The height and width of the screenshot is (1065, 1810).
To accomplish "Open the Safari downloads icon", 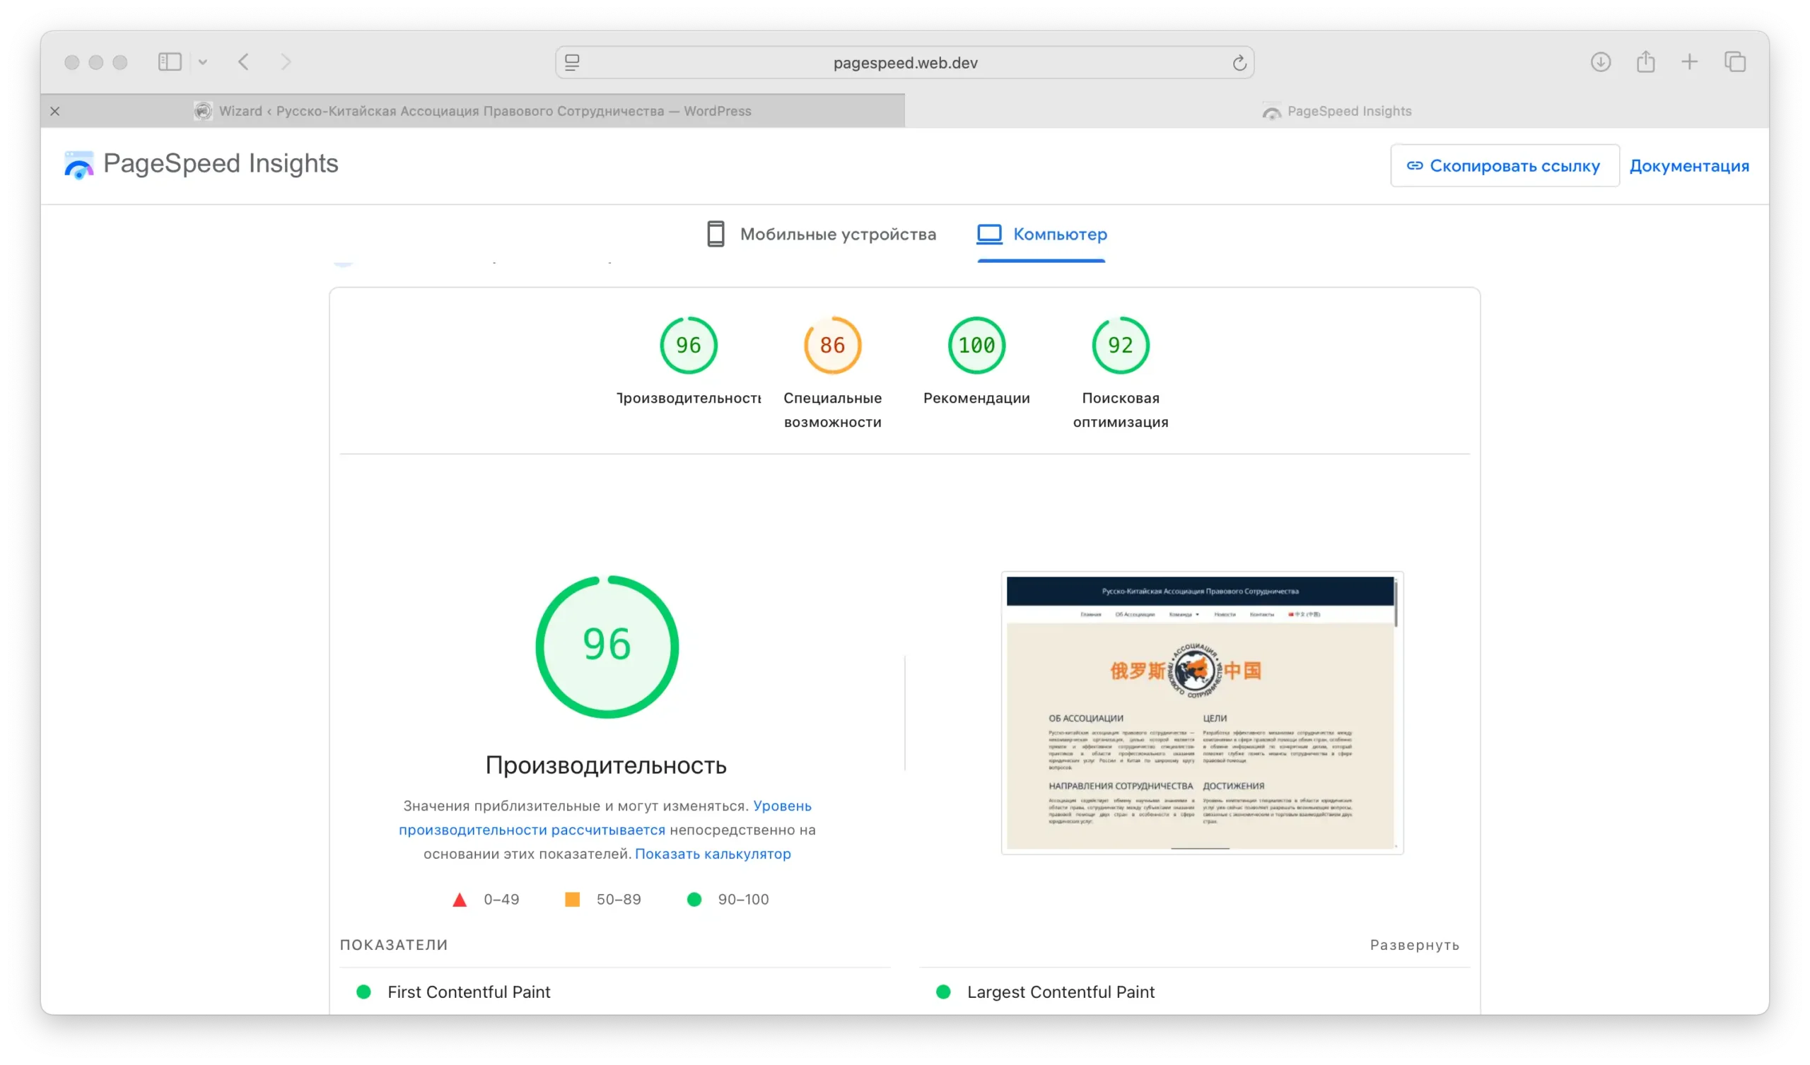I will tap(1600, 61).
